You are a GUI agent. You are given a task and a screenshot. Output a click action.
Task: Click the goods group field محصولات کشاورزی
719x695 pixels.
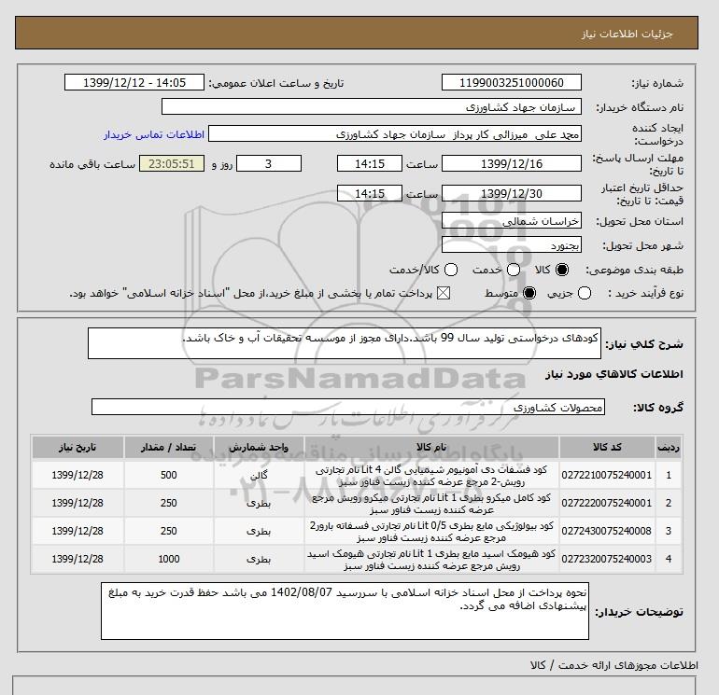coord(348,407)
